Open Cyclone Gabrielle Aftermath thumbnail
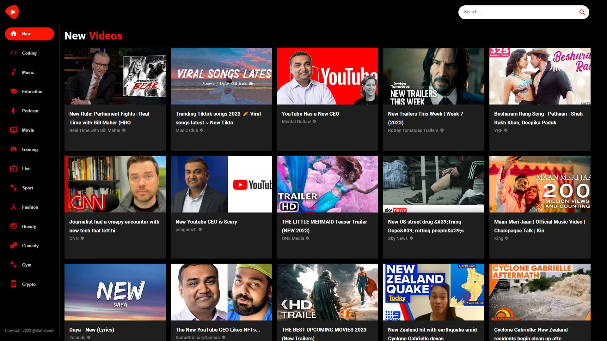The image size is (607, 341). 540,292
